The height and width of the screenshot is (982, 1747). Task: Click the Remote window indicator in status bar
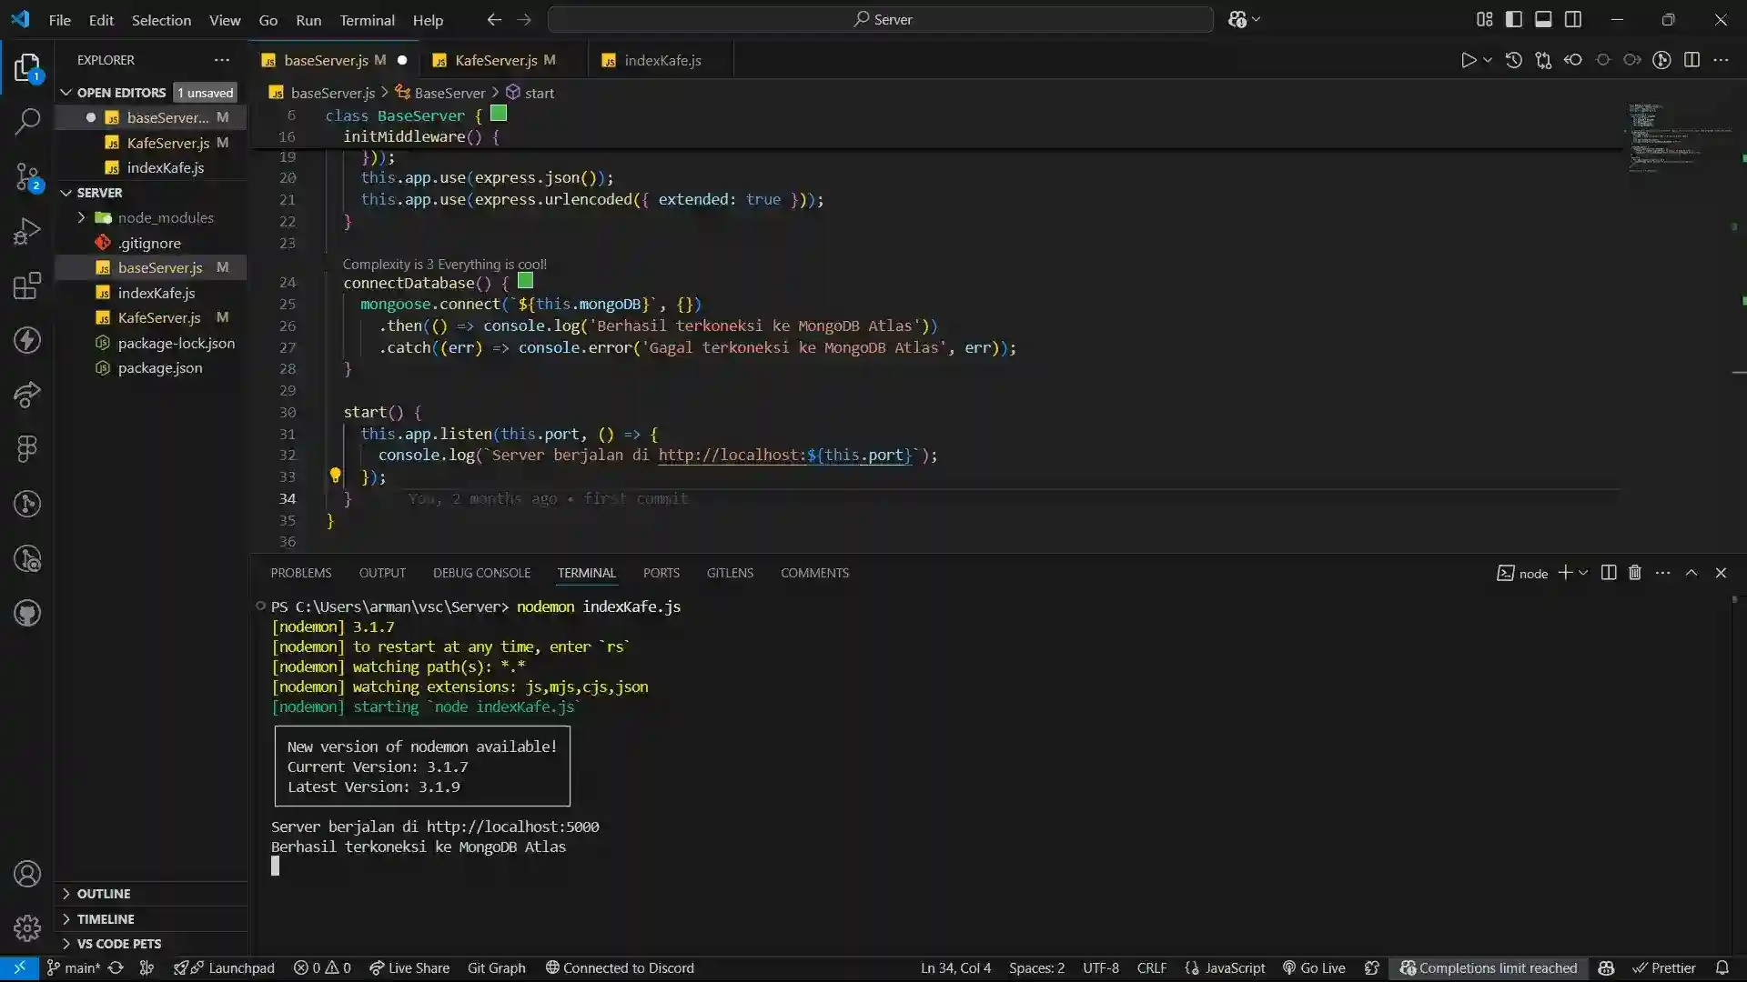click(x=19, y=968)
